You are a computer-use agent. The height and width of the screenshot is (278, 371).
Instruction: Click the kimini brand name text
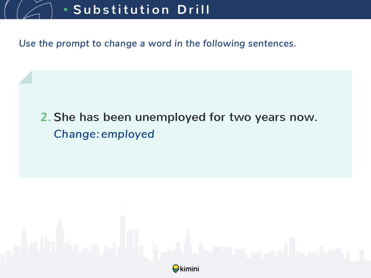coord(190,269)
